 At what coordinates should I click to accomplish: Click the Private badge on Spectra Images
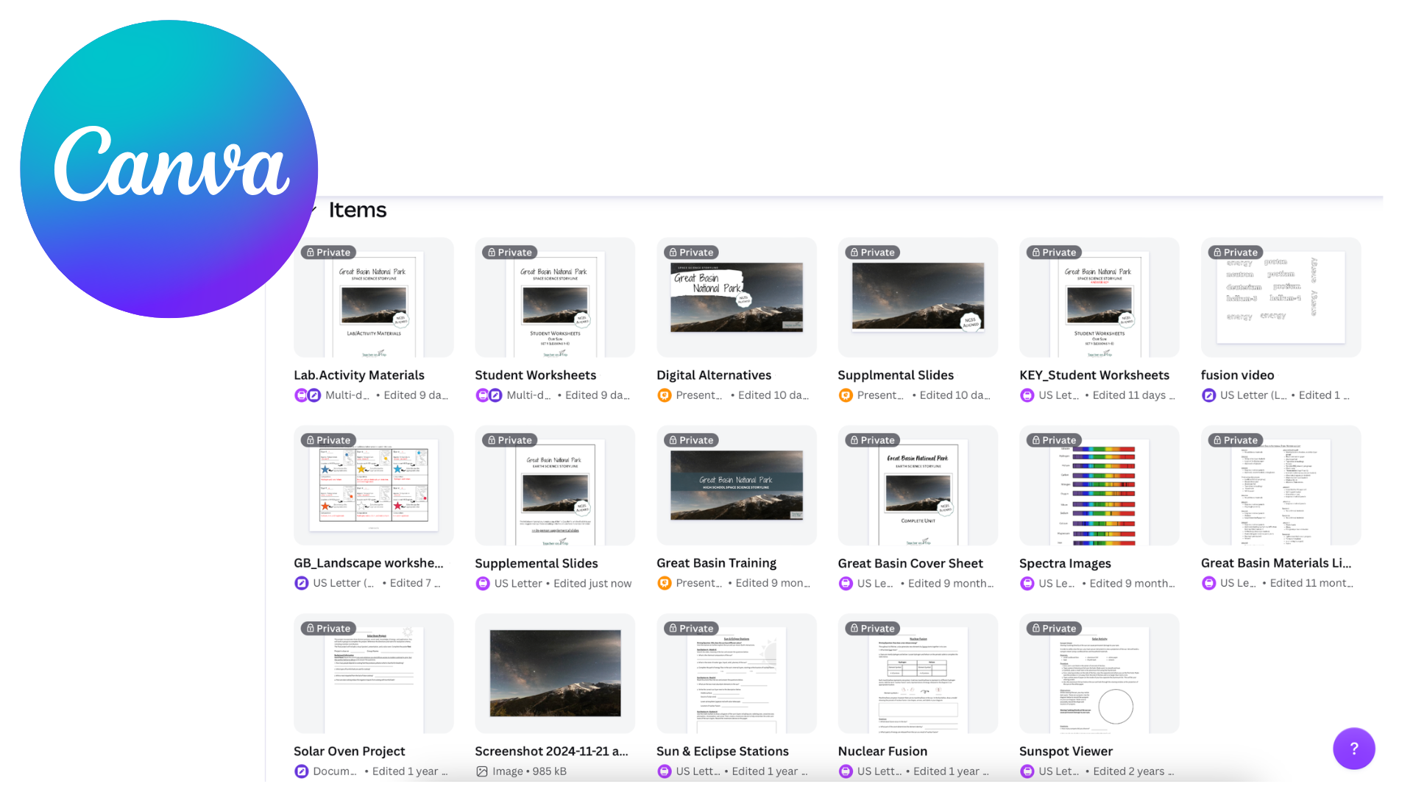[x=1054, y=440]
